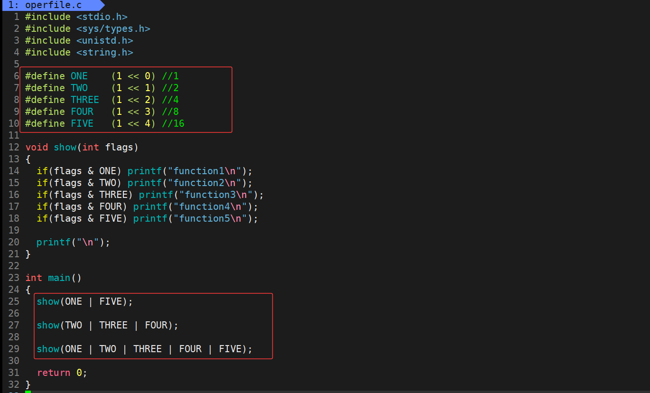This screenshot has height=393, width=650.
Task: Click the int main() declaration
Action: [53, 278]
